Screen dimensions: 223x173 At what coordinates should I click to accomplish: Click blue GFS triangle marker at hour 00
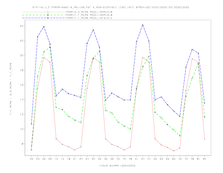(32, 124)
